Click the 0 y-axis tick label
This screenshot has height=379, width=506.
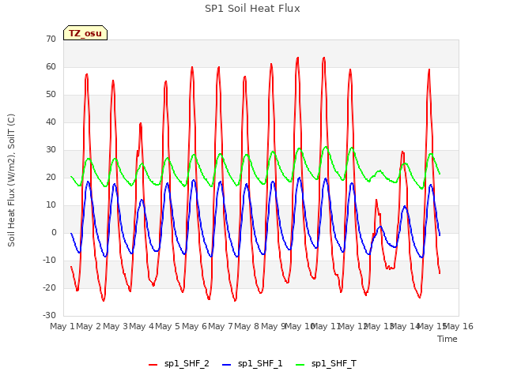[x=54, y=232]
